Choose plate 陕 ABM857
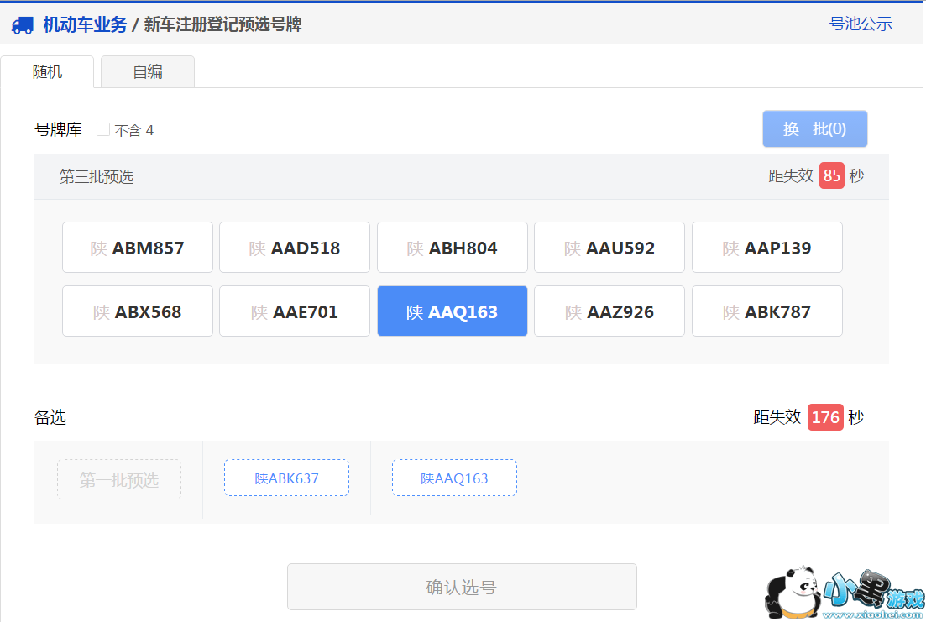 pyautogui.click(x=138, y=248)
